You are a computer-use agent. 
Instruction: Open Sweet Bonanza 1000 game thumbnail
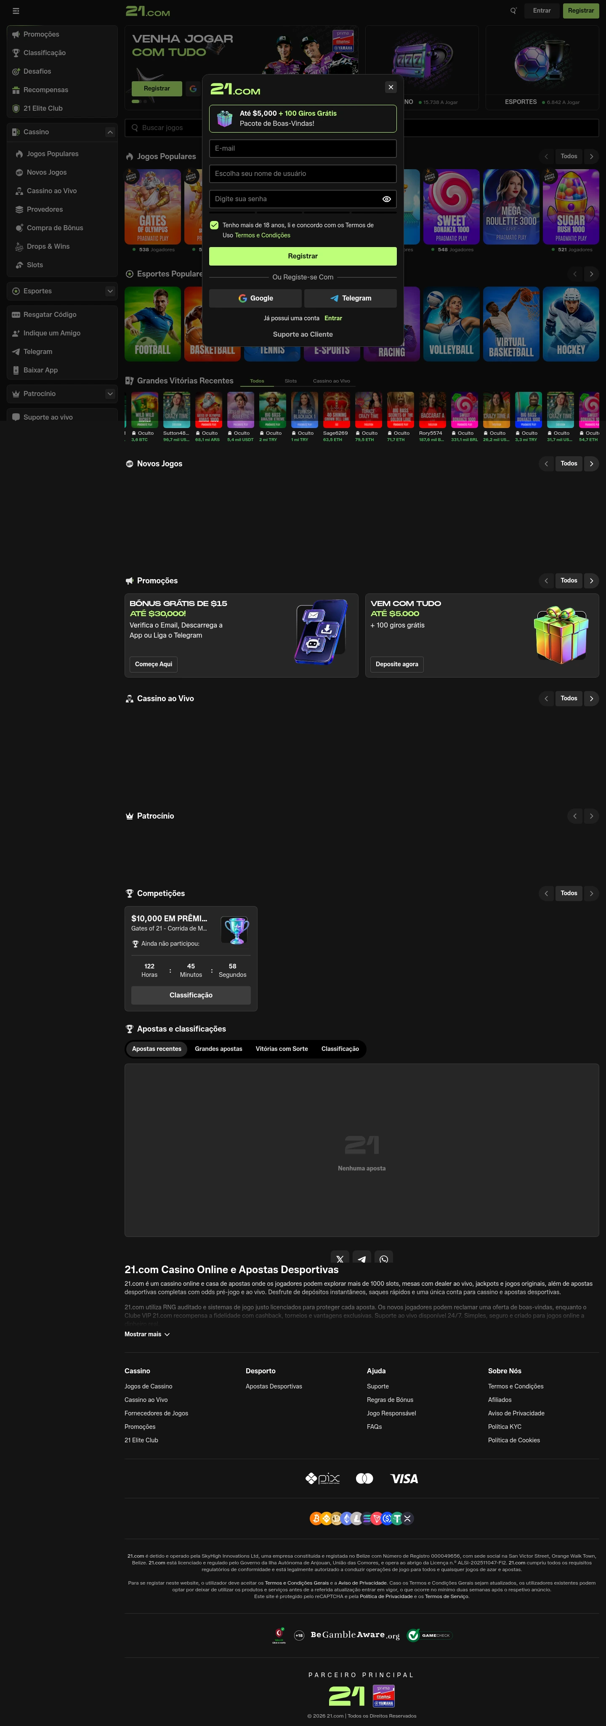451,206
